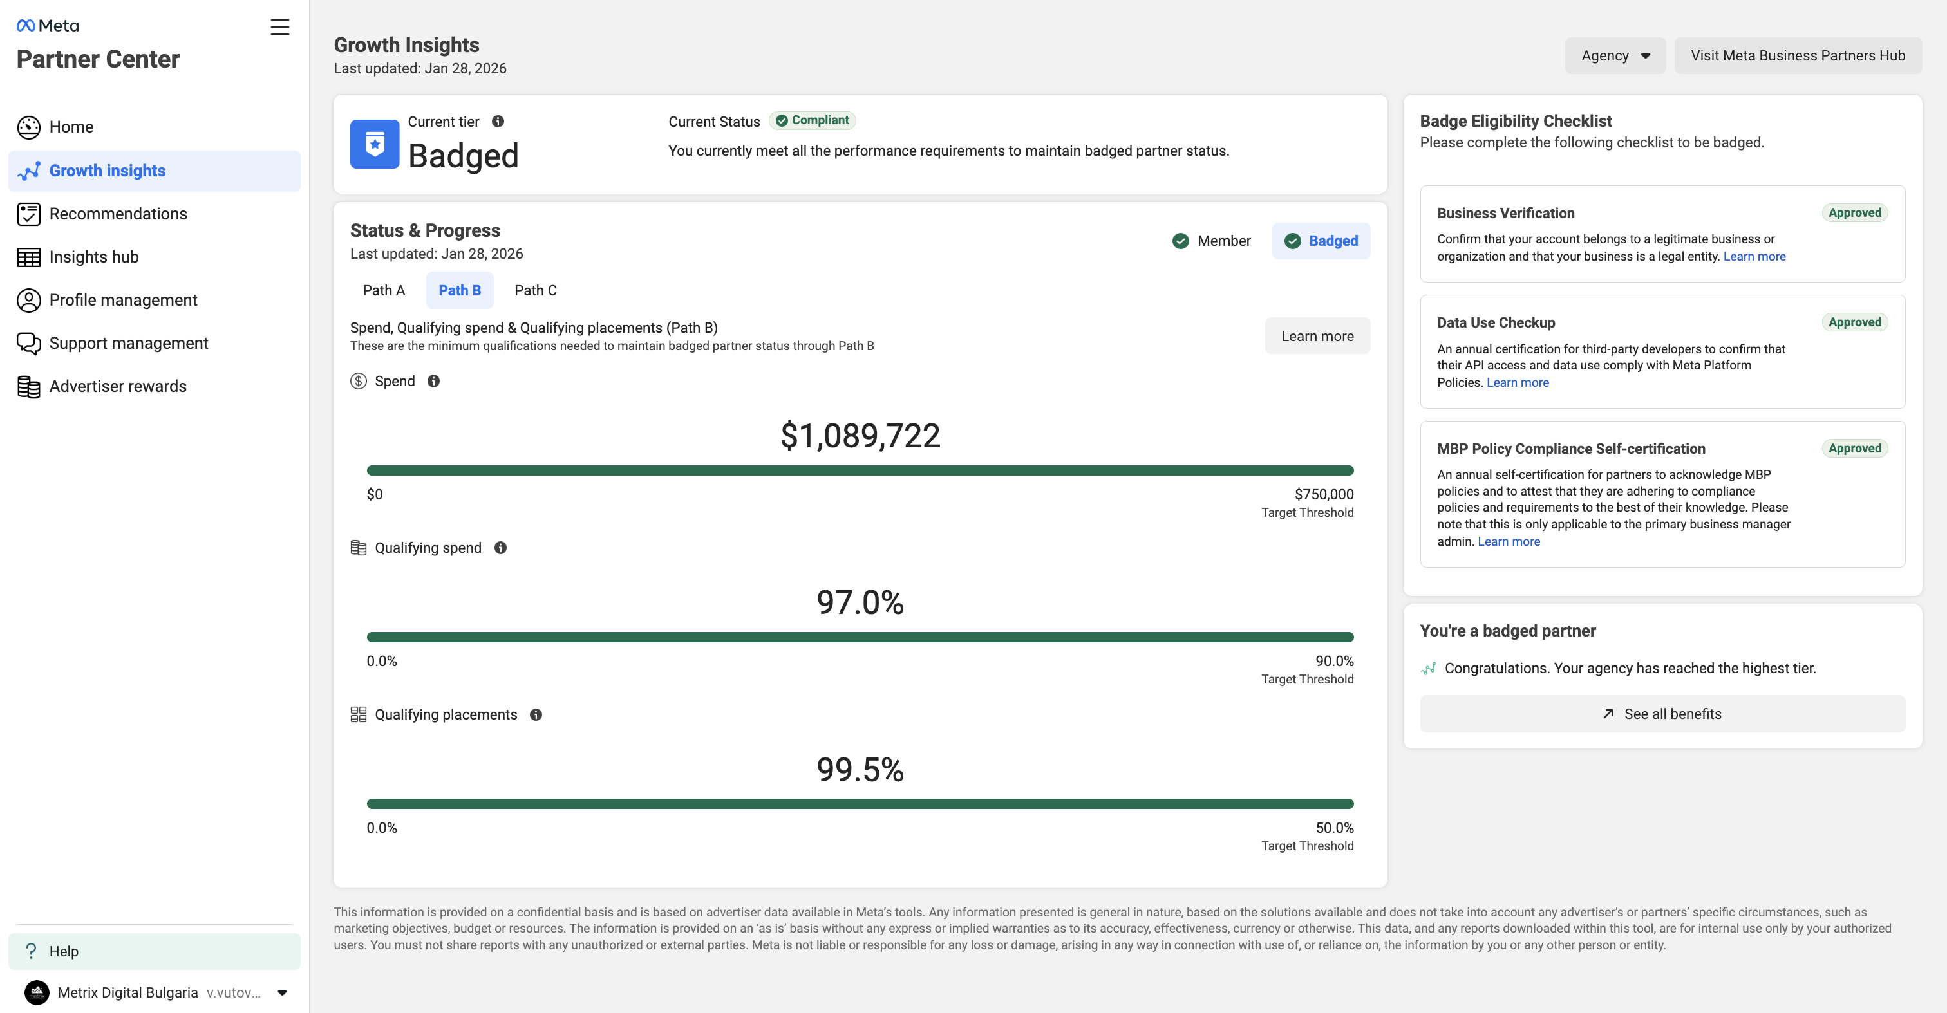Click the info icon beside Qualifying spend
This screenshot has height=1013, width=1947.
click(500, 548)
